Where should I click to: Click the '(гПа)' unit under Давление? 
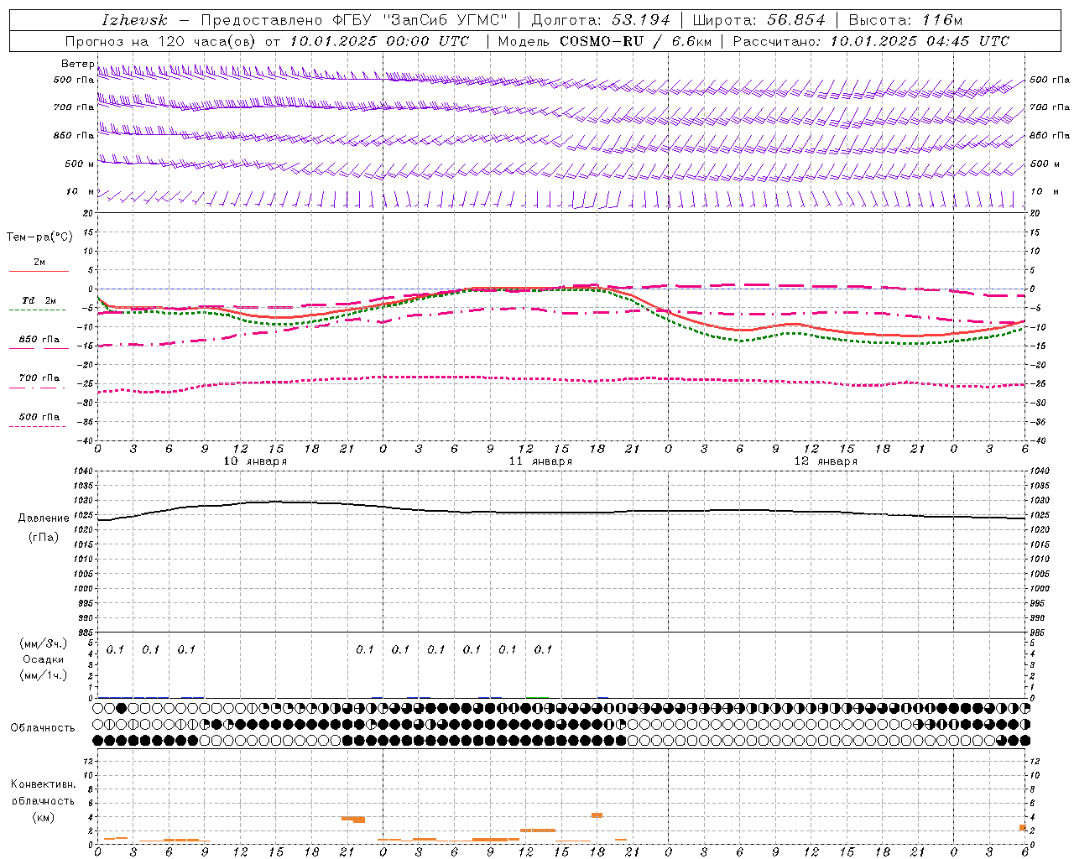click(44, 538)
